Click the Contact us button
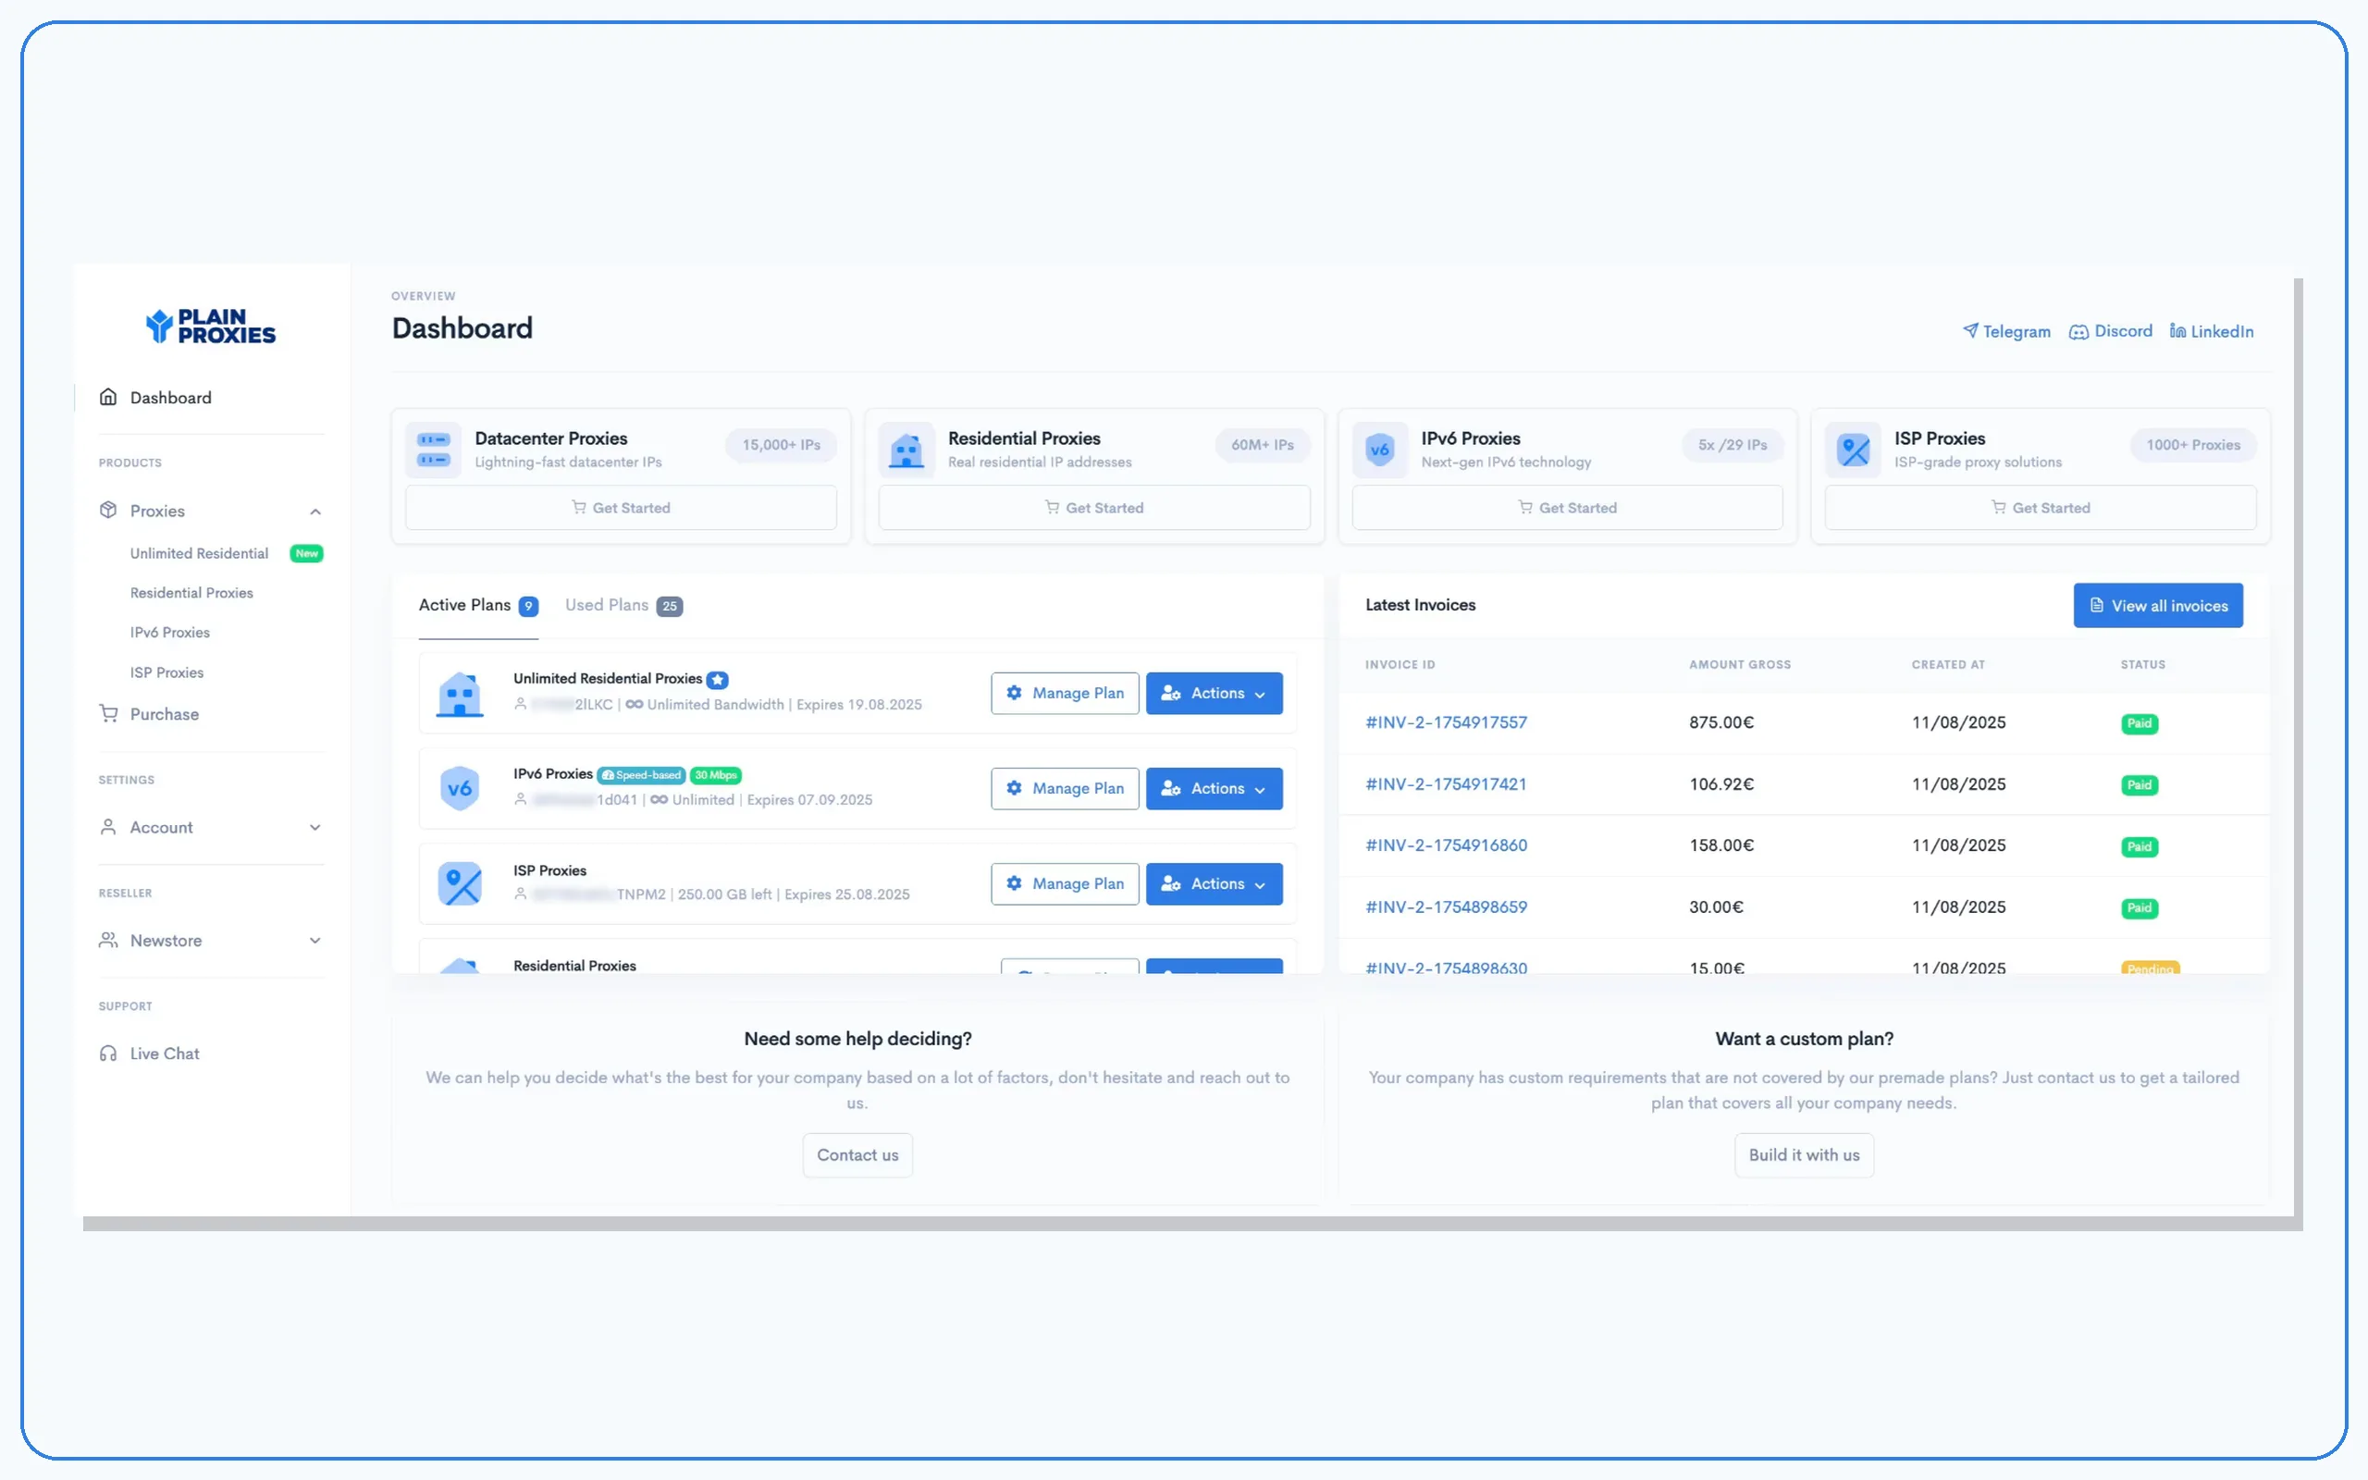The width and height of the screenshot is (2368, 1480). click(x=857, y=1155)
